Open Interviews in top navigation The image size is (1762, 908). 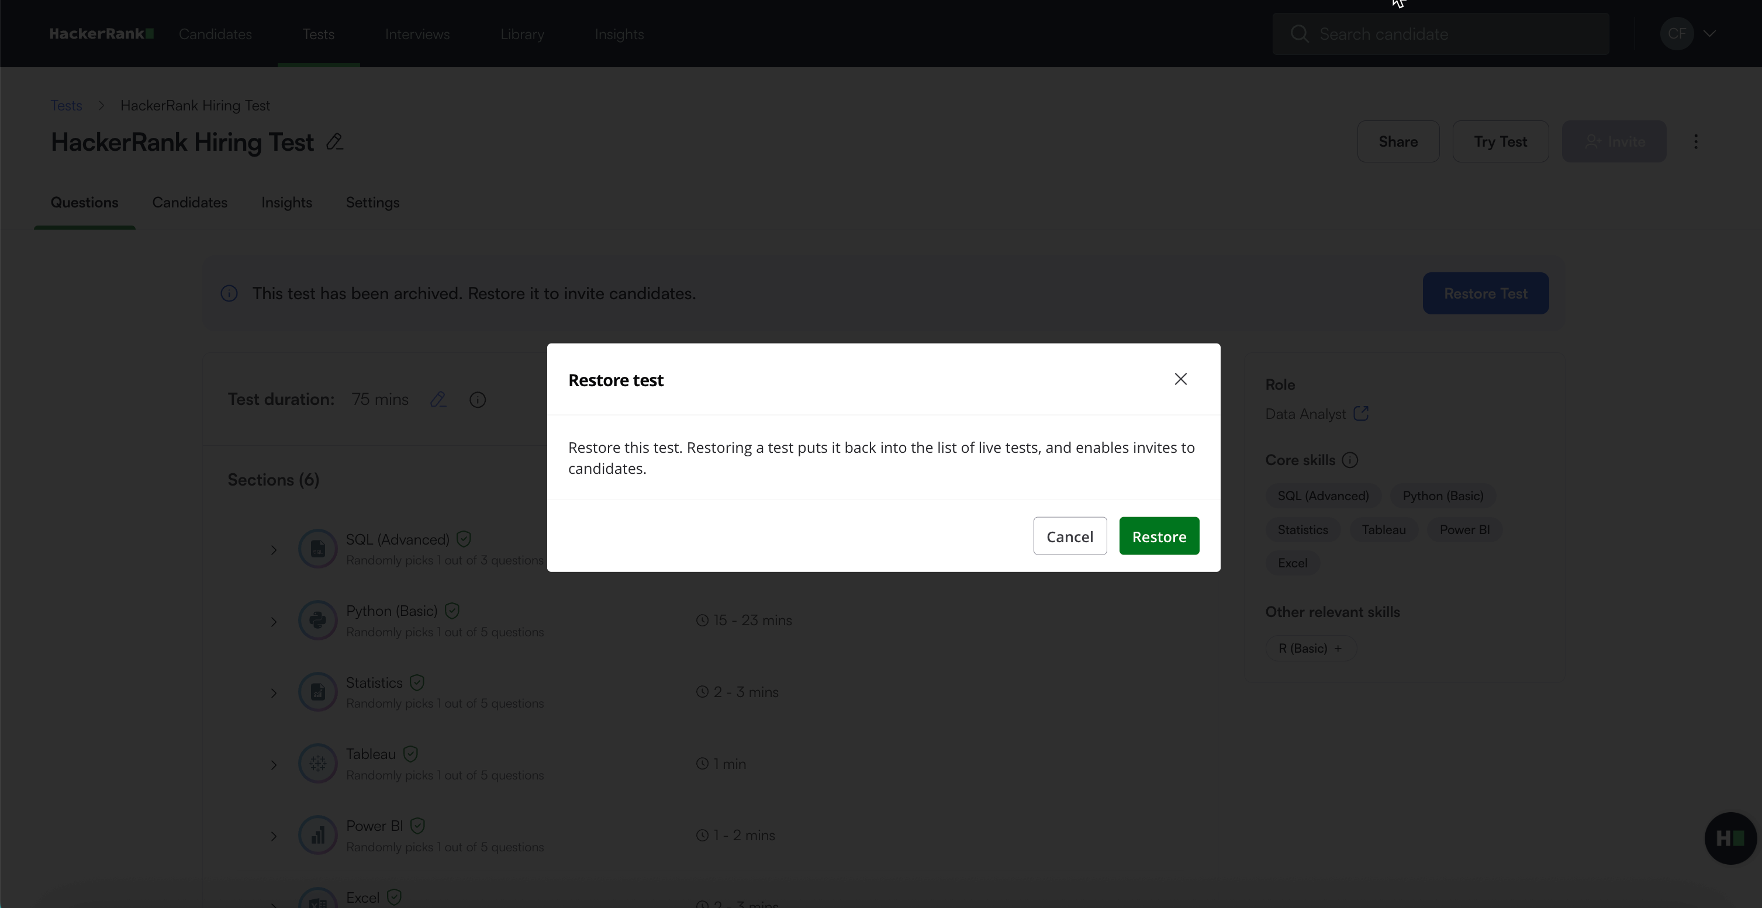pyautogui.click(x=417, y=34)
